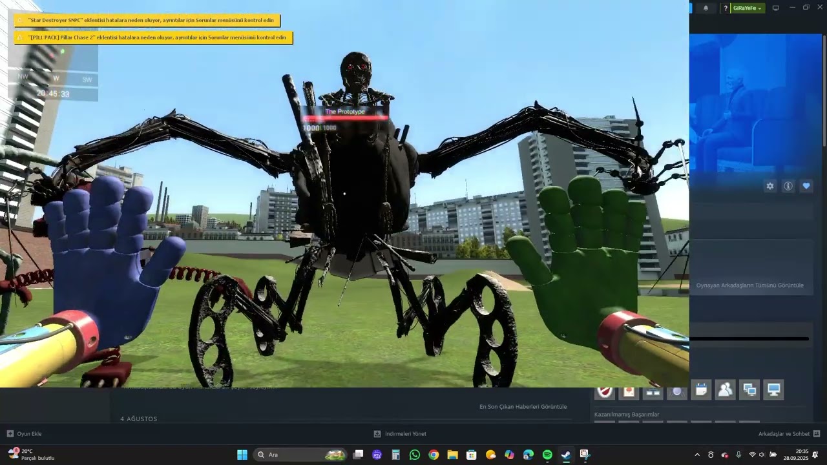
Task: Click The Prototype health bar in game
Action: pyautogui.click(x=345, y=119)
